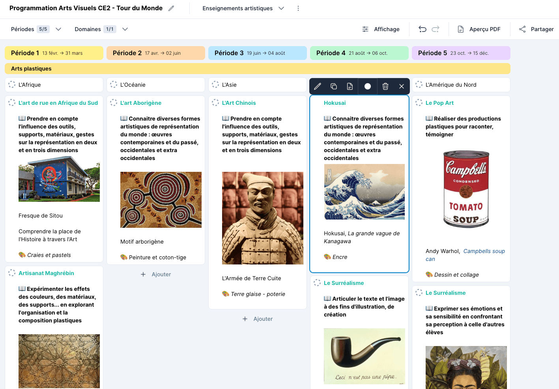The width and height of the screenshot is (559, 389).
Task: Click the terracotta warrior image
Action: 263,218
